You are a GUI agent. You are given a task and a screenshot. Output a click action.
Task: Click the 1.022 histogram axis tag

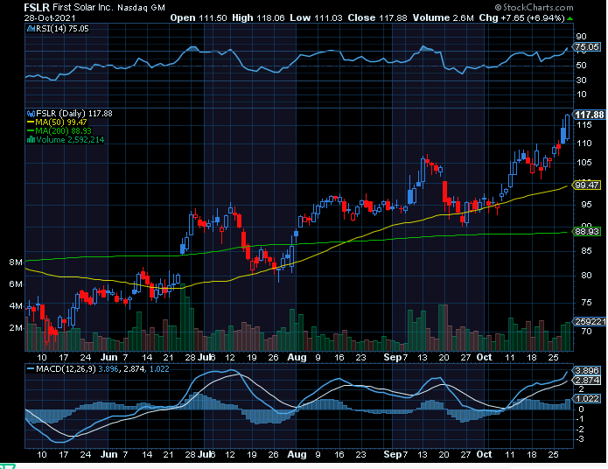coord(587,399)
